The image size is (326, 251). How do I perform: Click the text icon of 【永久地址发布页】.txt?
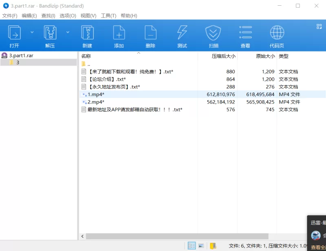click(84, 87)
